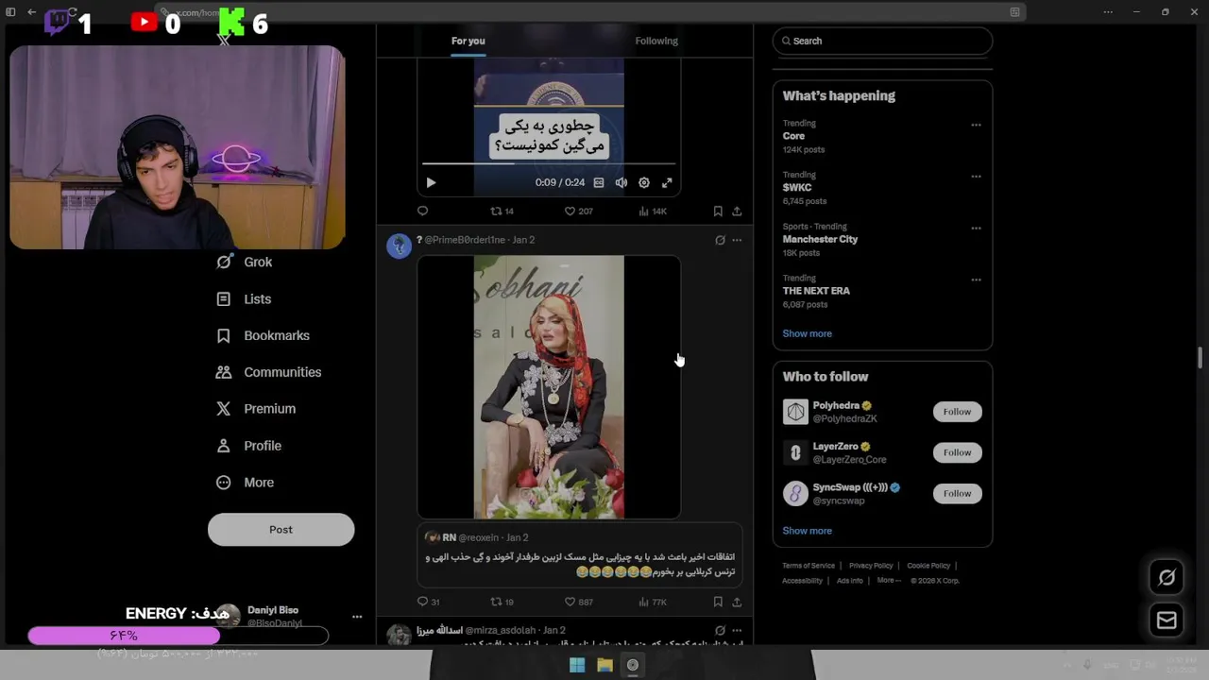The height and width of the screenshot is (680, 1209).
Task: Click the Post button
Action: click(x=281, y=530)
